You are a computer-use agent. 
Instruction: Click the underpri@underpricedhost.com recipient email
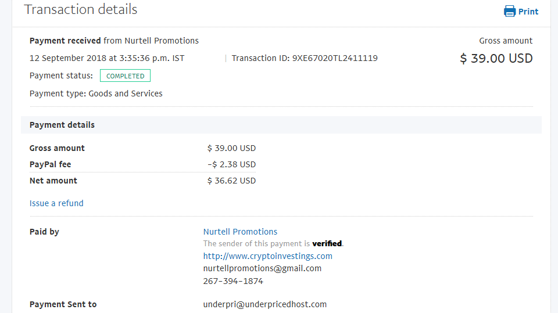265,304
